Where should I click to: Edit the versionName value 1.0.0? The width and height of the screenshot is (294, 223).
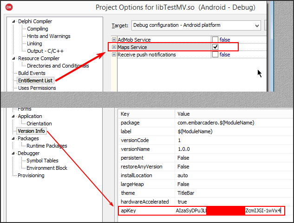coord(234,149)
